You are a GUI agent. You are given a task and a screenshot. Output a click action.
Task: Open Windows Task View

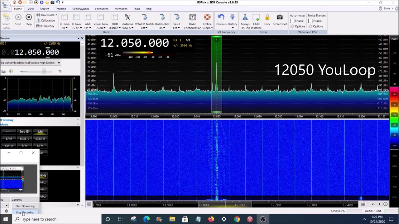point(120,219)
